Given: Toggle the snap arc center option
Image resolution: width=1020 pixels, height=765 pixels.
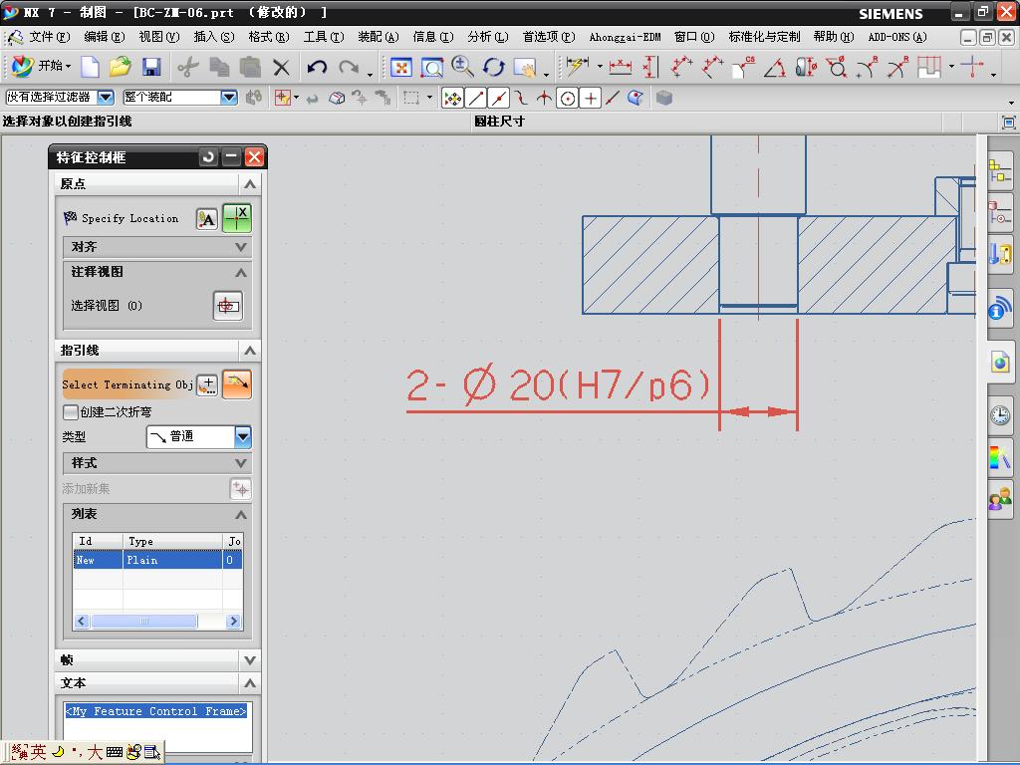Looking at the screenshot, I should pyautogui.click(x=567, y=99).
